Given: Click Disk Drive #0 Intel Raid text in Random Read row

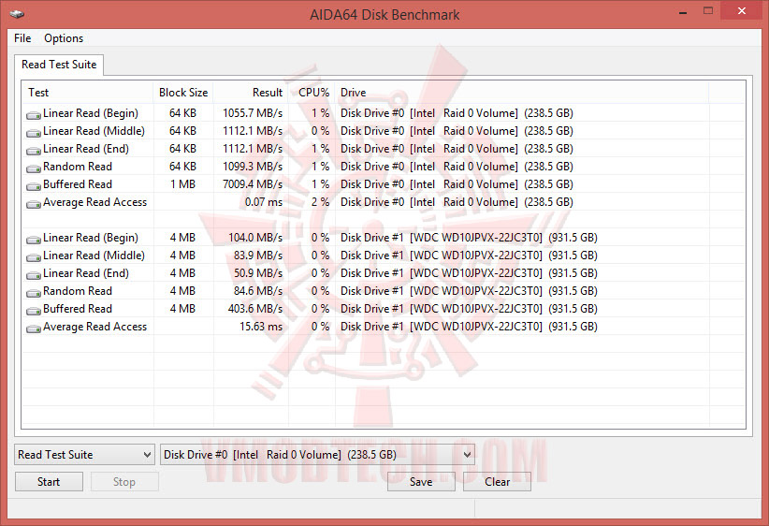Looking at the screenshot, I should pyautogui.click(x=457, y=167).
